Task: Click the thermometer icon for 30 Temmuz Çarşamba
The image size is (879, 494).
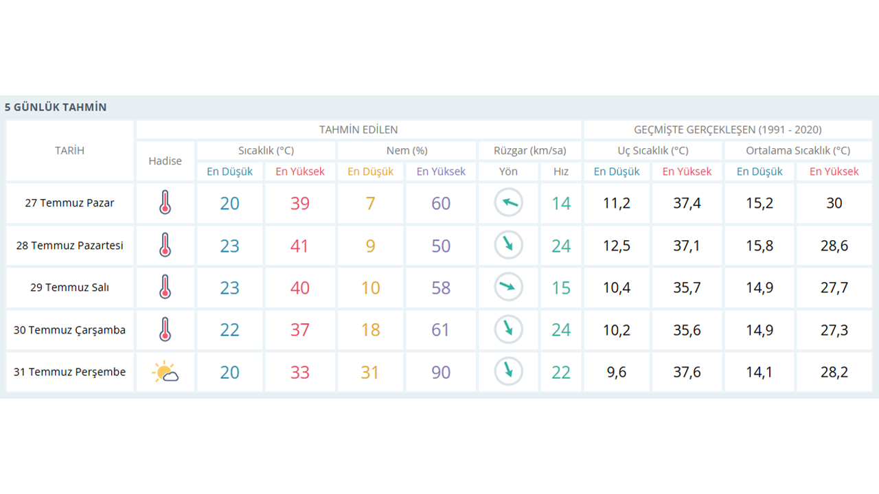Action: (x=165, y=330)
